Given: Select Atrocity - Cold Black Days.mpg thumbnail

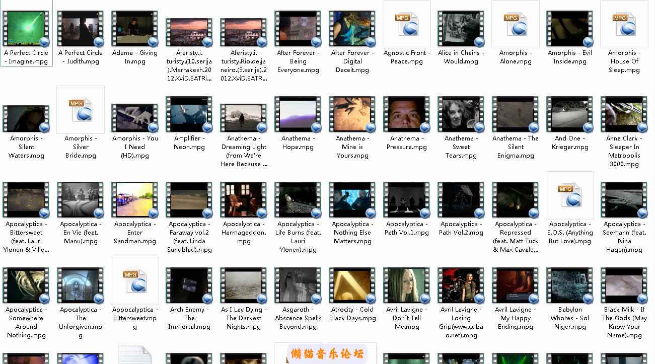Looking at the screenshot, I should coord(352,286).
